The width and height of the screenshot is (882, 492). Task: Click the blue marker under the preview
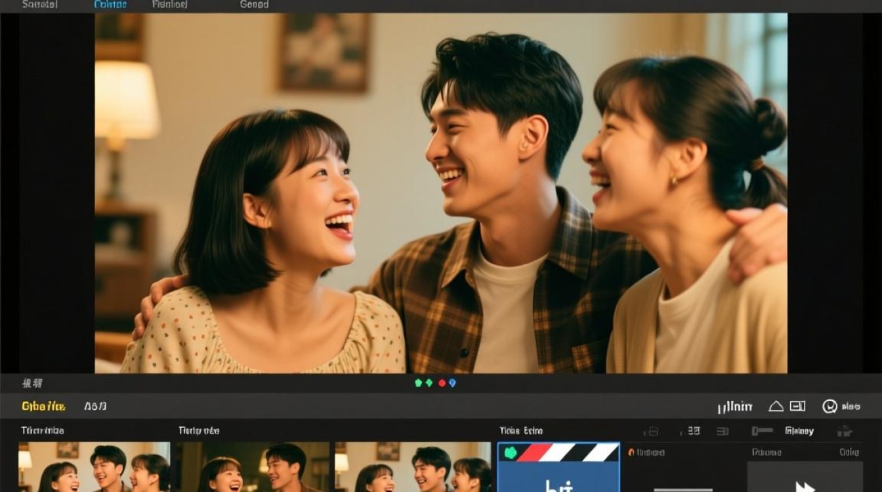point(451,383)
